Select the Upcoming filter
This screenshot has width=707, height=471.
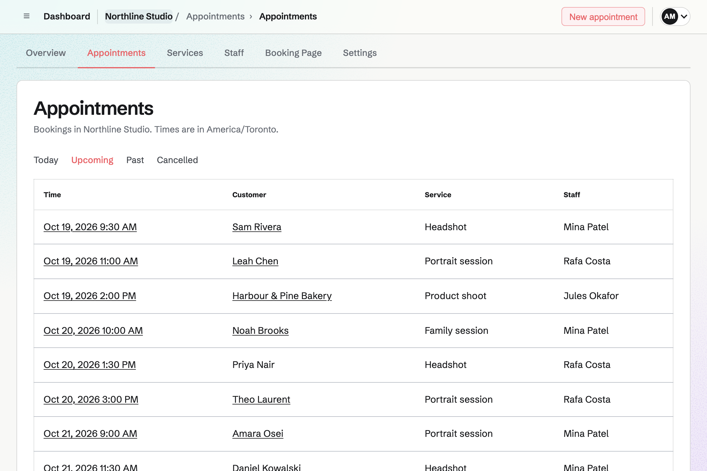pos(92,160)
